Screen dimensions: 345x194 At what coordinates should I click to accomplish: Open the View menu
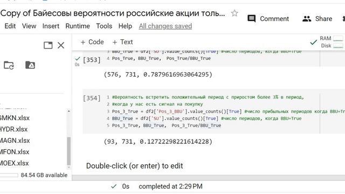pos(29,26)
